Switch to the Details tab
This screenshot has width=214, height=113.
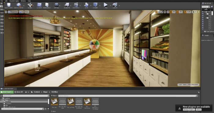[206, 36]
